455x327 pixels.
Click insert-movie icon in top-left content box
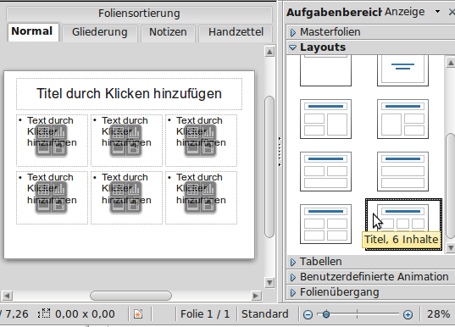point(59,148)
